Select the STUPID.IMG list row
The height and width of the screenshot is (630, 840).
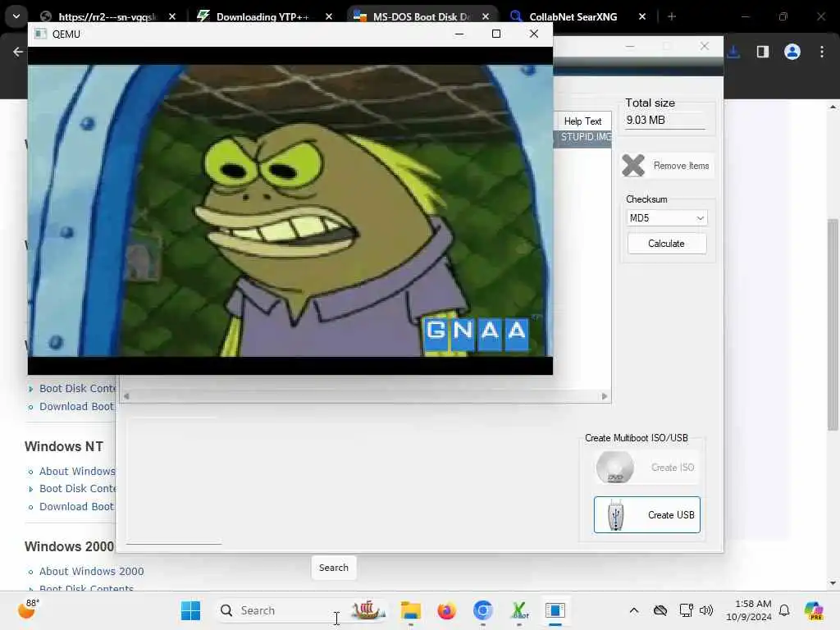point(583,137)
